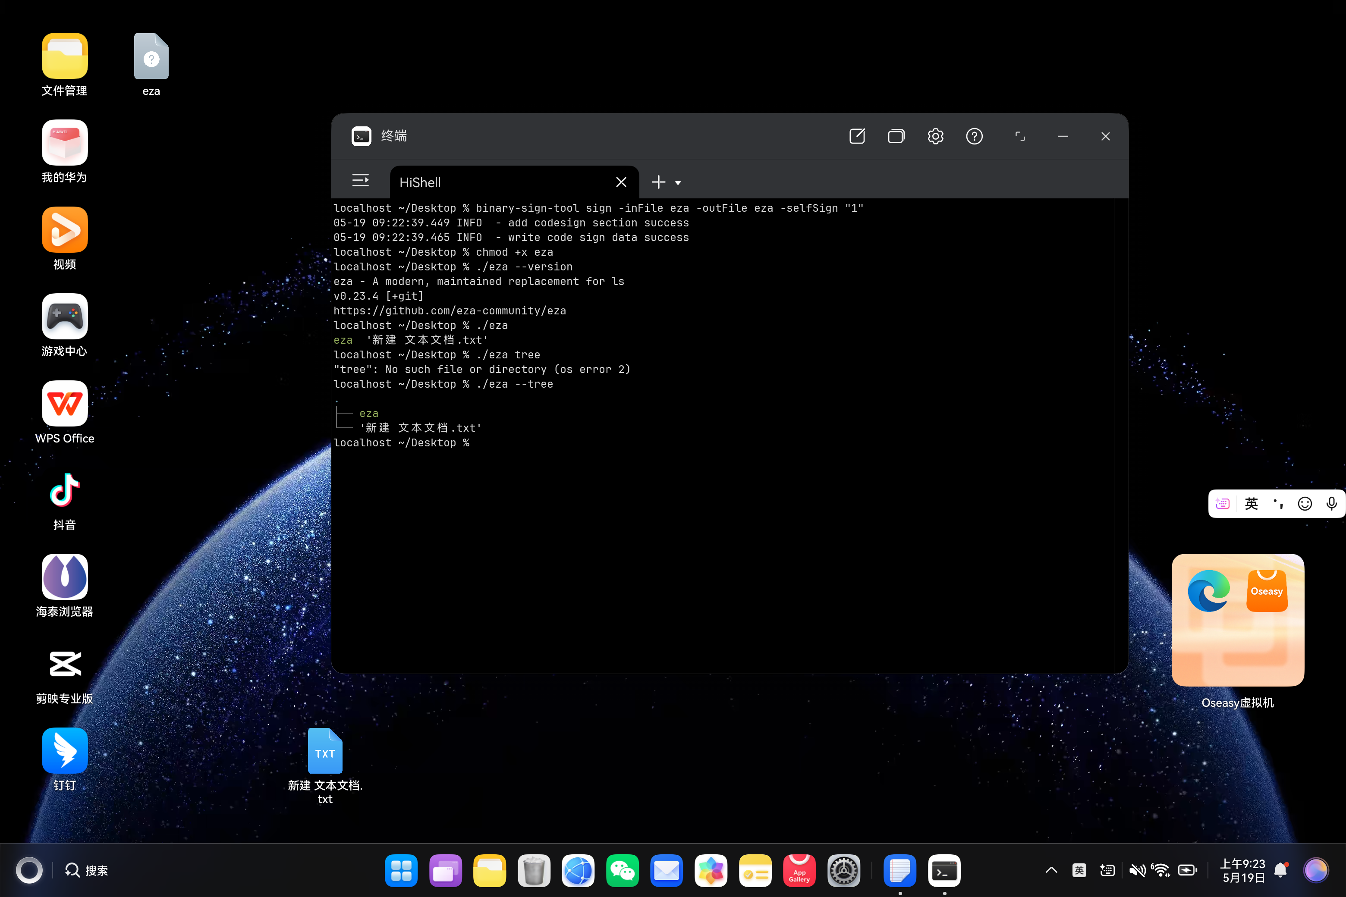Click the v0.23.4 [+git] version line

pos(378,296)
